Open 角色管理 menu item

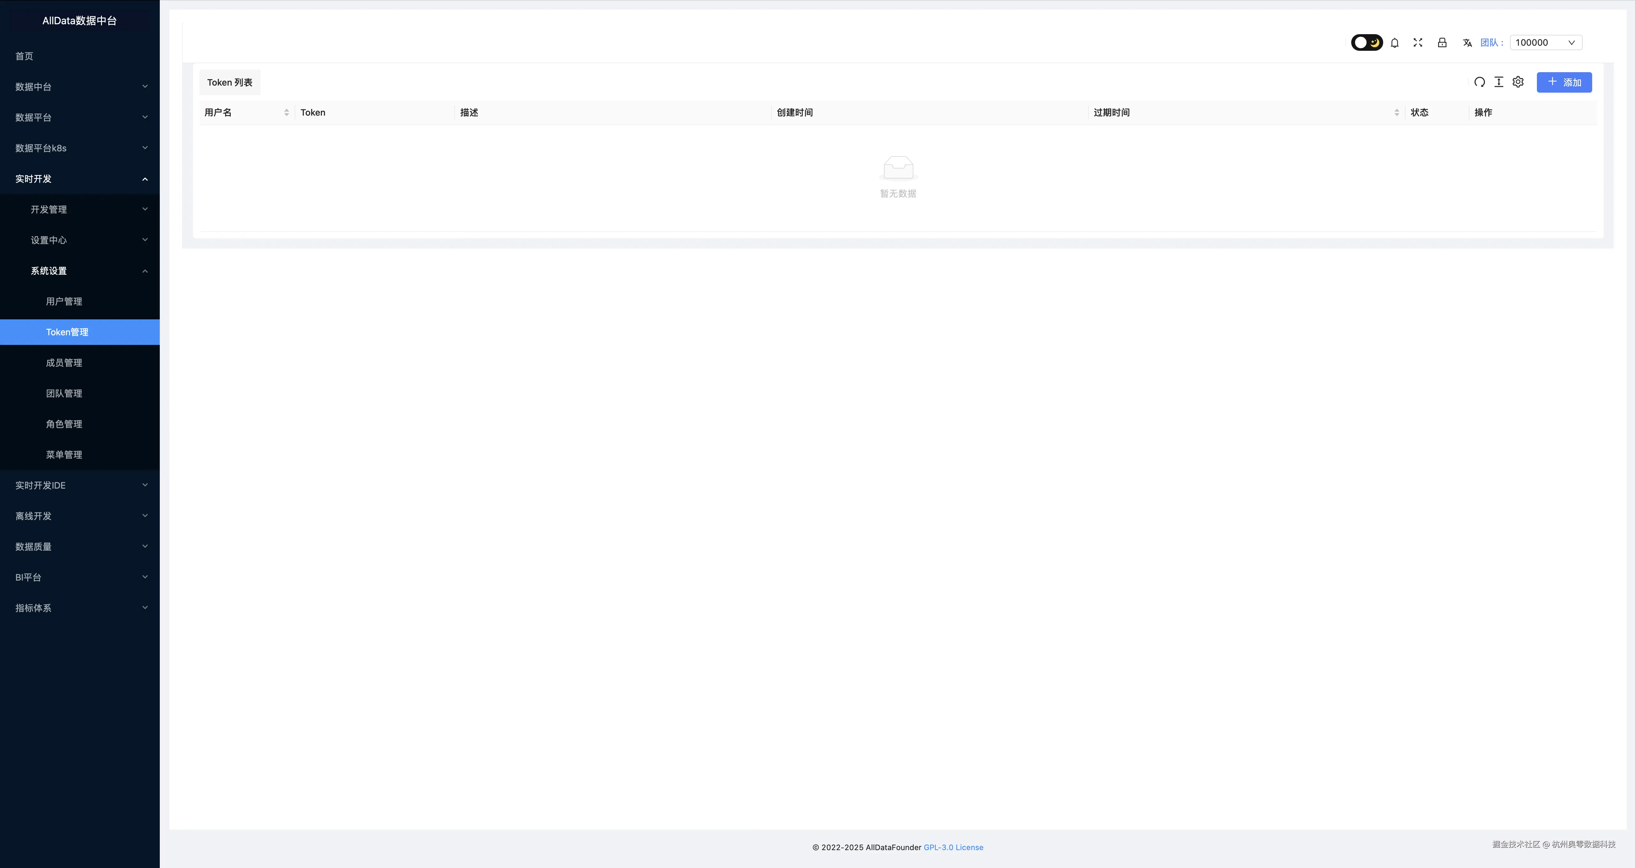pyautogui.click(x=64, y=424)
